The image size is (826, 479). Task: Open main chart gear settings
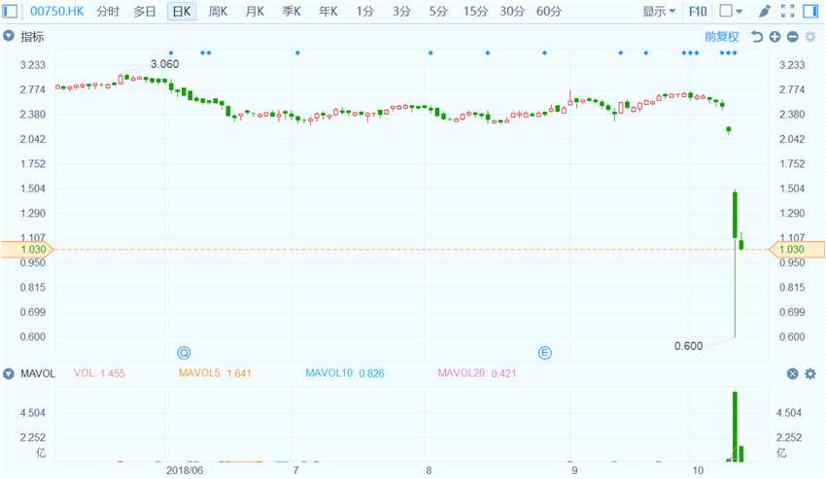tap(810, 36)
